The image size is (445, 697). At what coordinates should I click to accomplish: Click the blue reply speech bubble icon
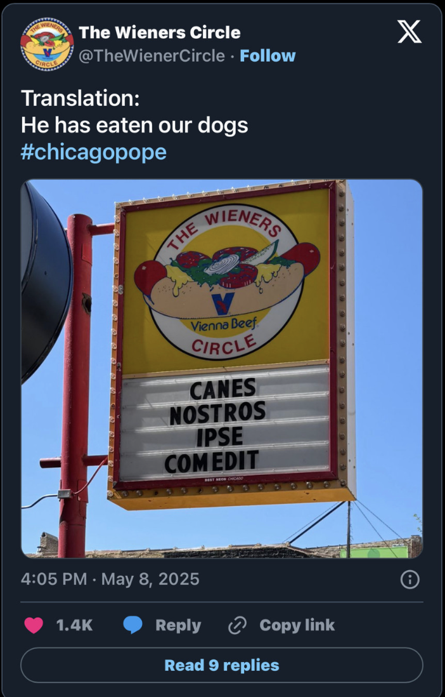click(132, 625)
